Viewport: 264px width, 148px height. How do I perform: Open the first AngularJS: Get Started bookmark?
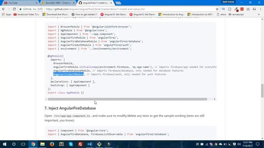[113, 14]
